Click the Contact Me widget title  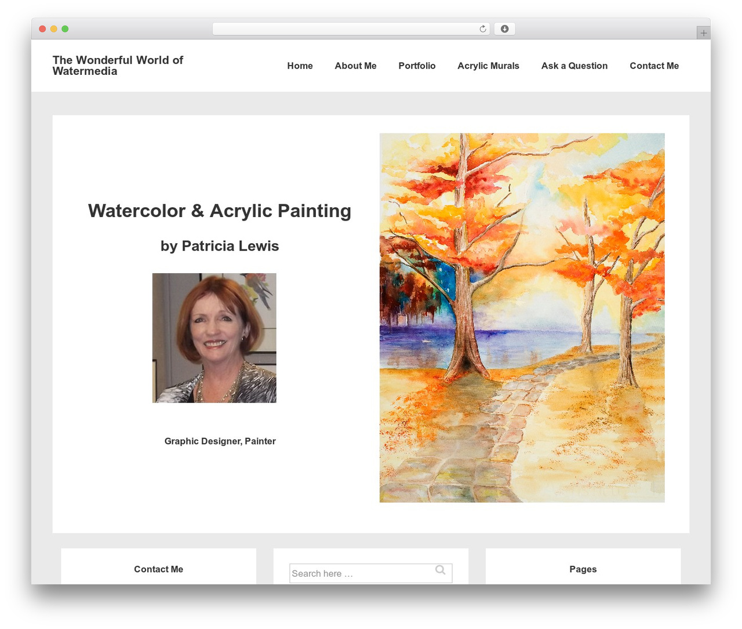coord(158,569)
